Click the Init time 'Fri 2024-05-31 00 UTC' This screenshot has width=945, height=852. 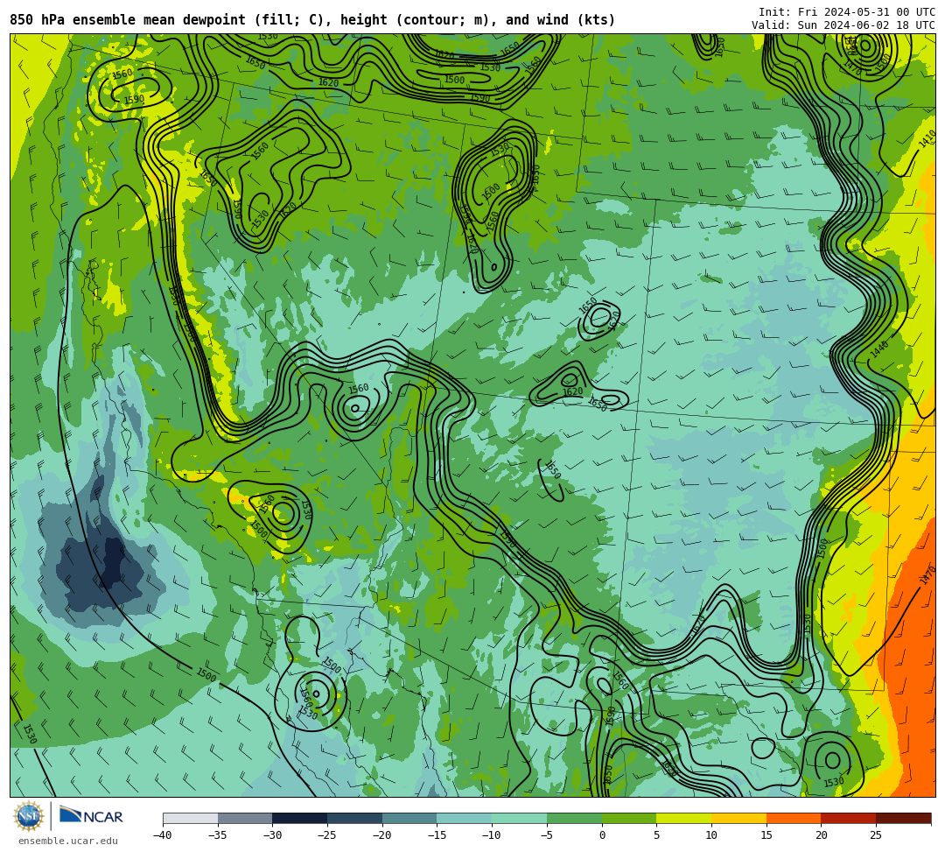pyautogui.click(x=866, y=12)
